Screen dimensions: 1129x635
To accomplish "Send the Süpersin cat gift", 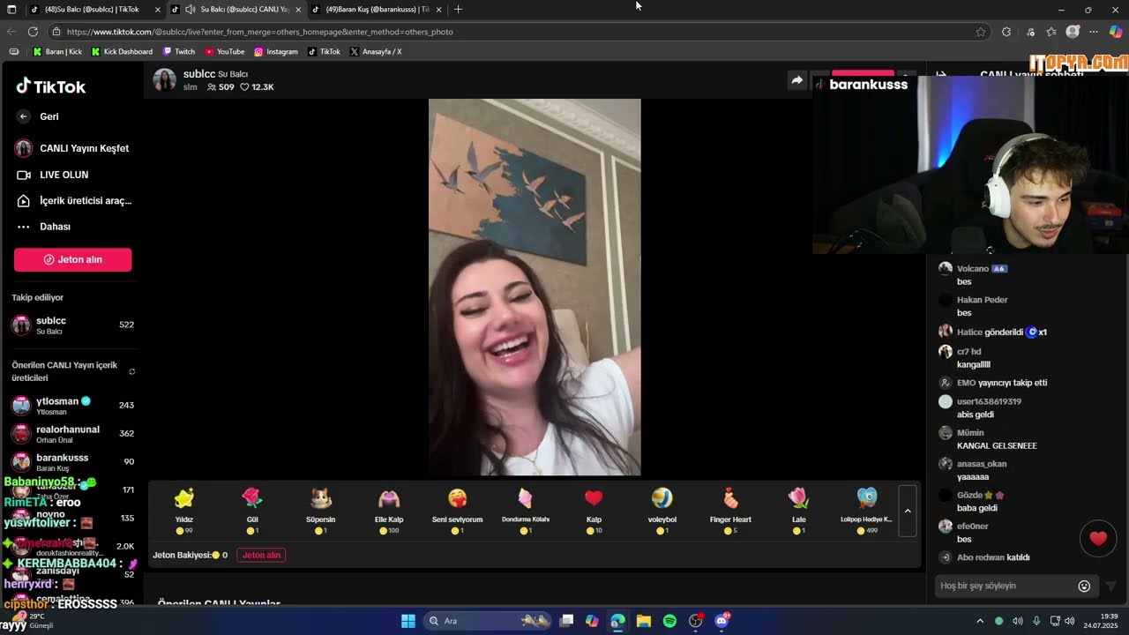I will point(321,511).
